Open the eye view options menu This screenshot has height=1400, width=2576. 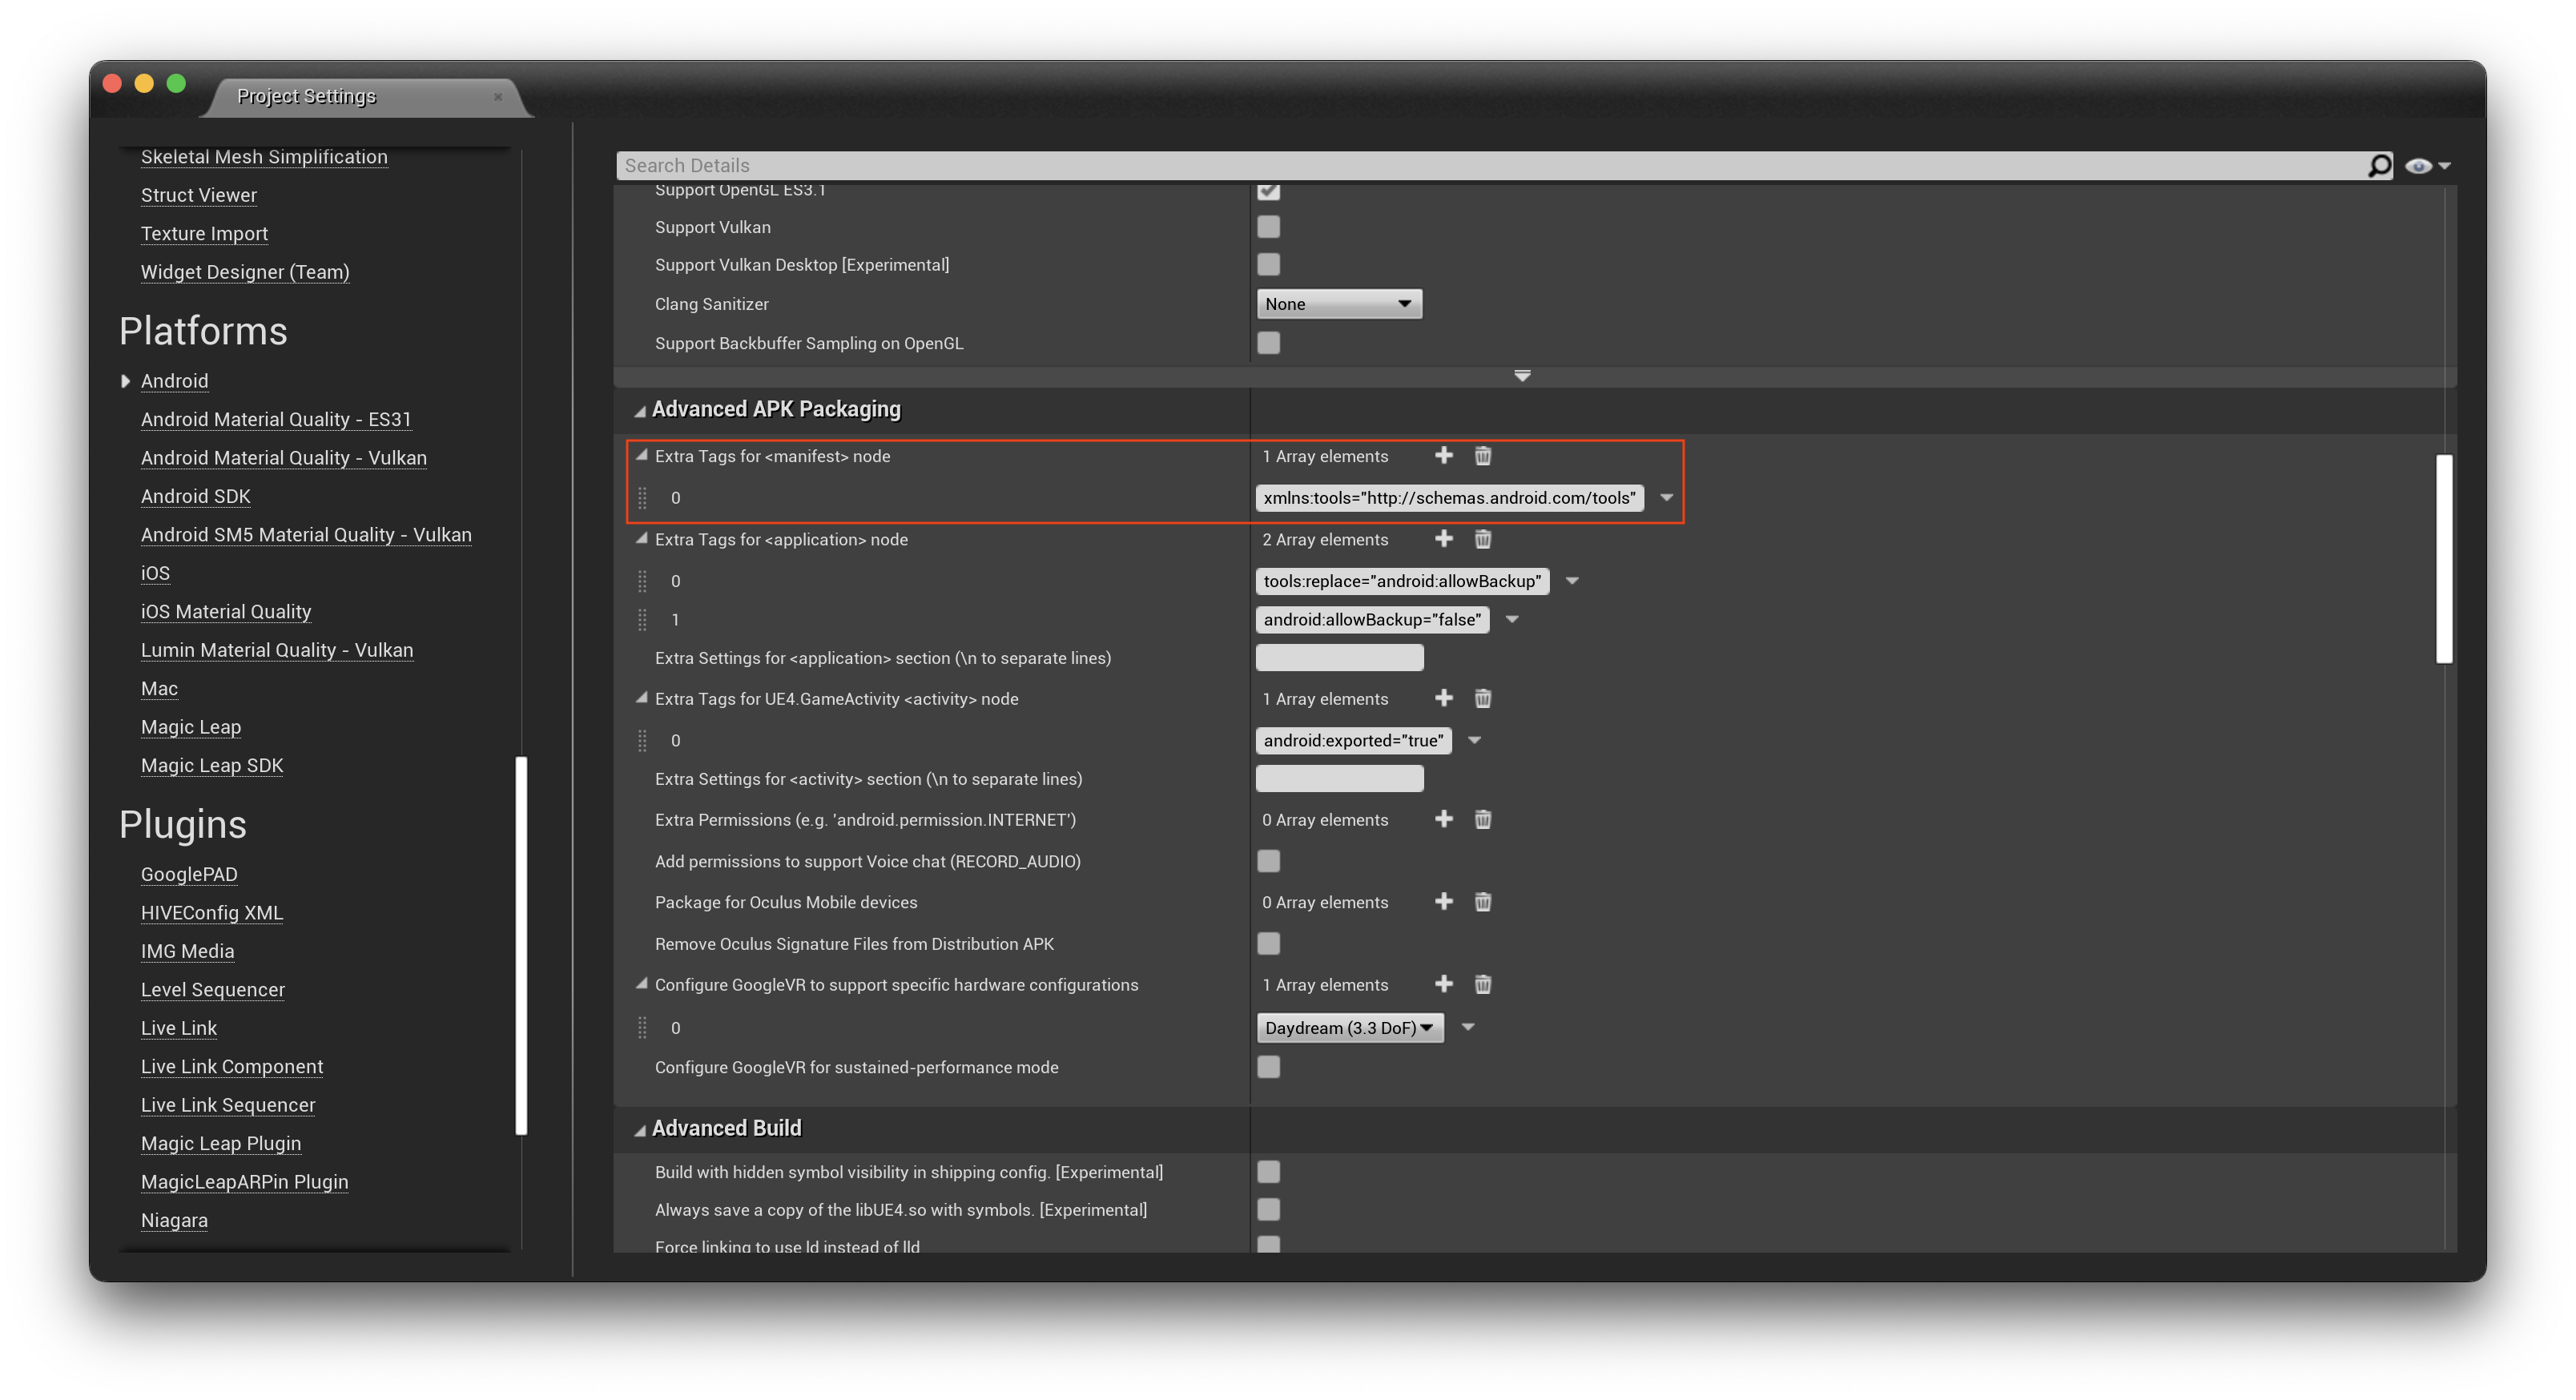[2426, 166]
